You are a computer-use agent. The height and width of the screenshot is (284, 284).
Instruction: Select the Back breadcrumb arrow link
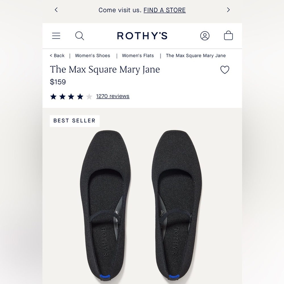(x=57, y=56)
